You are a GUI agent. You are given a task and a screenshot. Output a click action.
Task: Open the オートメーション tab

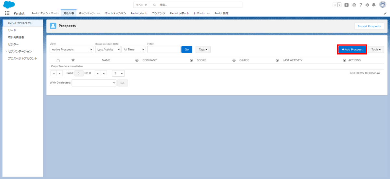(x=115, y=13)
